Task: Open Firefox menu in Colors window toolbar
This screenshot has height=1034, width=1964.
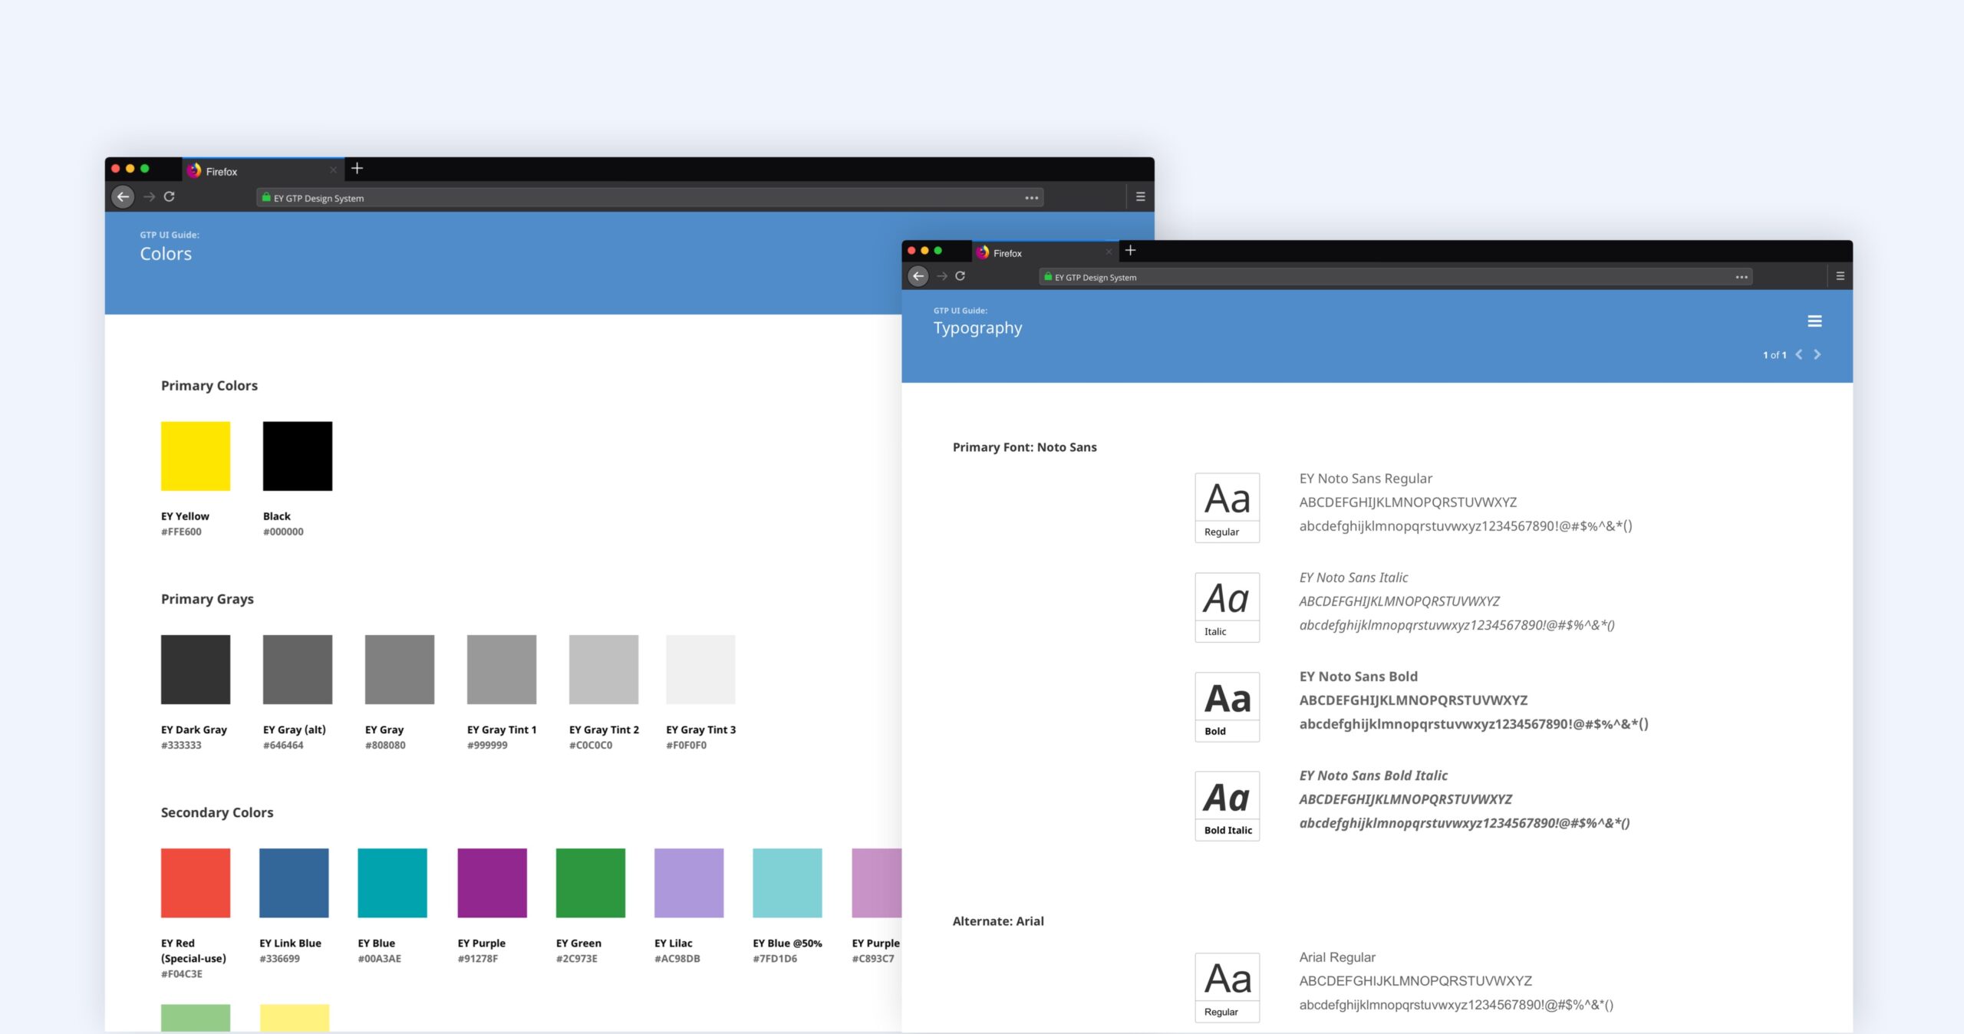Action: pyautogui.click(x=1140, y=197)
